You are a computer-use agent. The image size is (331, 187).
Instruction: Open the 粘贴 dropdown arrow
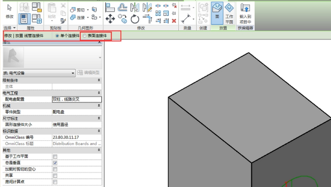click(x=52, y=21)
